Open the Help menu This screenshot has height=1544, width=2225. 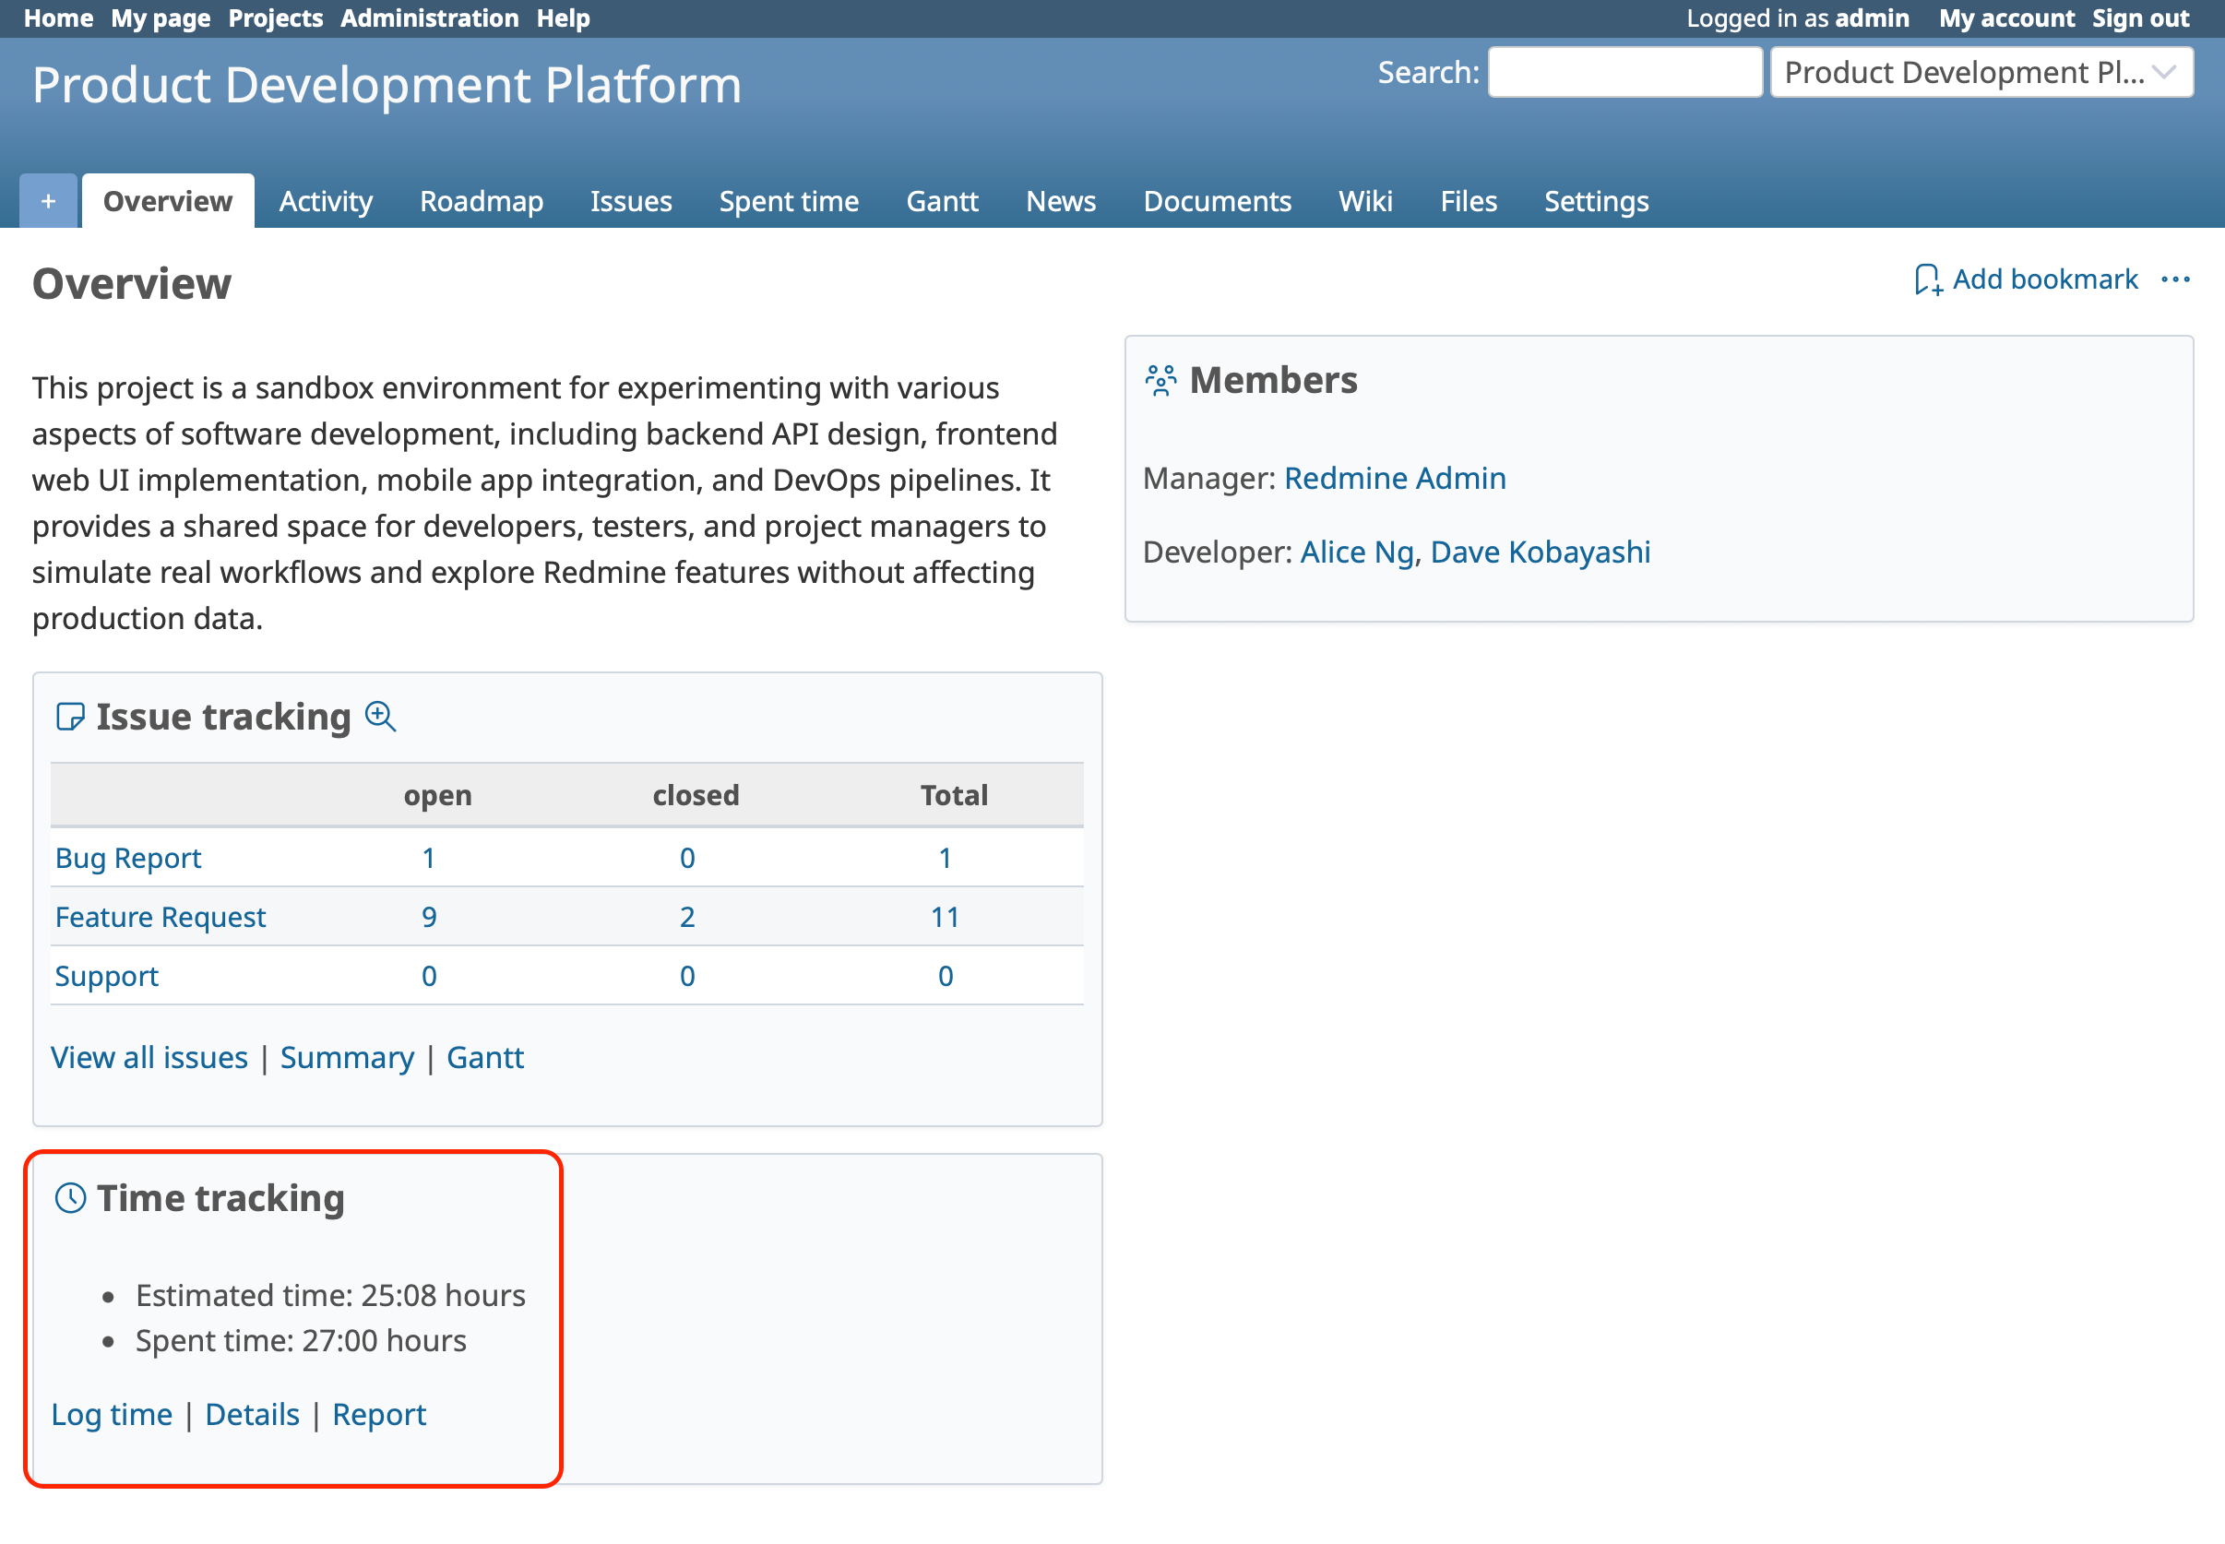coord(564,18)
